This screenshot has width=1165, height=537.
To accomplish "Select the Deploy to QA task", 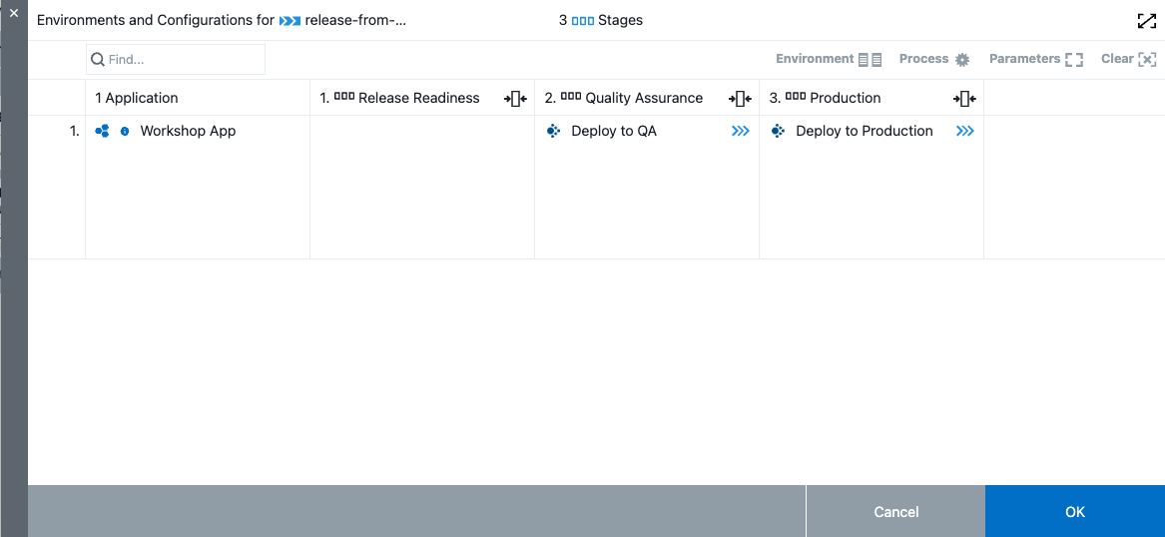I will point(614,132).
